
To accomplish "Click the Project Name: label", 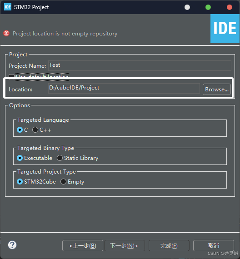I will point(27,66).
